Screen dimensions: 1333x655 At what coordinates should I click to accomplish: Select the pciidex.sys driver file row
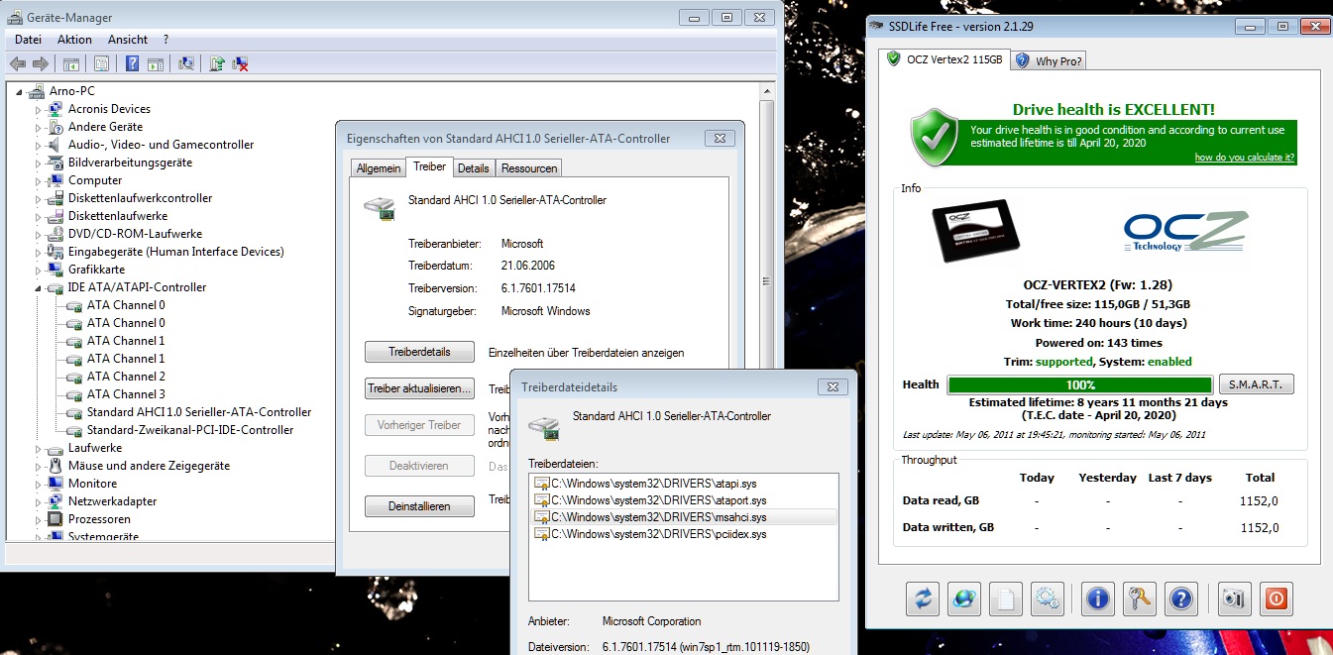(x=685, y=534)
